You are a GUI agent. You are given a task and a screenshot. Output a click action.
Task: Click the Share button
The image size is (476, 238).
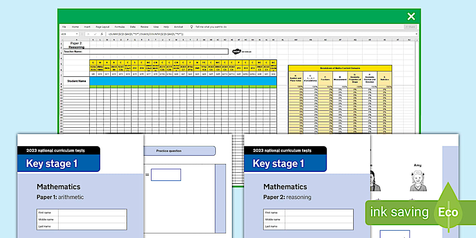pos(410,27)
